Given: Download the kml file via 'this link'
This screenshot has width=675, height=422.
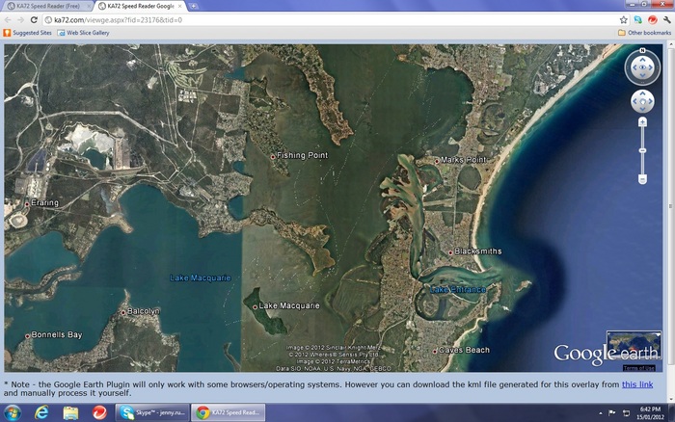Looking at the screenshot, I should pos(636,383).
